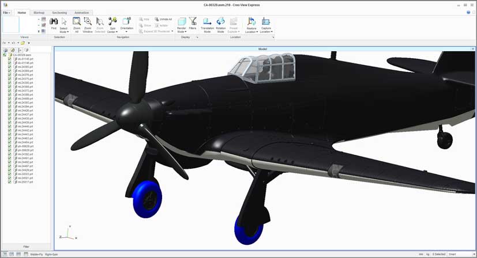This screenshot has height=258, width=477.
Task: Select the fourth tab icon above the tree
Action: pos(27,50)
